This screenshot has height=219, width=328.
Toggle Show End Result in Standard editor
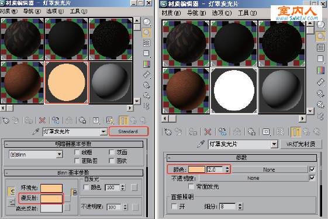point(123,120)
